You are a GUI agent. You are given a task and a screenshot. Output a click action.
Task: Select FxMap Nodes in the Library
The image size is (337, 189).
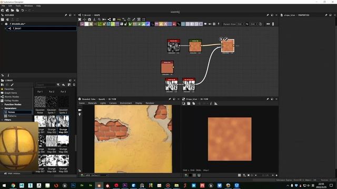click(x=12, y=100)
